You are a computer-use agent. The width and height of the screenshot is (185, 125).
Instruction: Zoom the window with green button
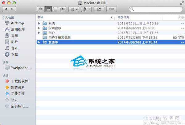pyautogui.click(x=14, y=3)
